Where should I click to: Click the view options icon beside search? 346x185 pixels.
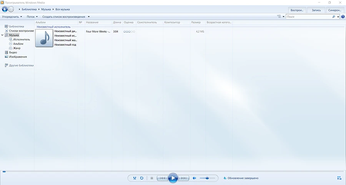[x=279, y=17]
